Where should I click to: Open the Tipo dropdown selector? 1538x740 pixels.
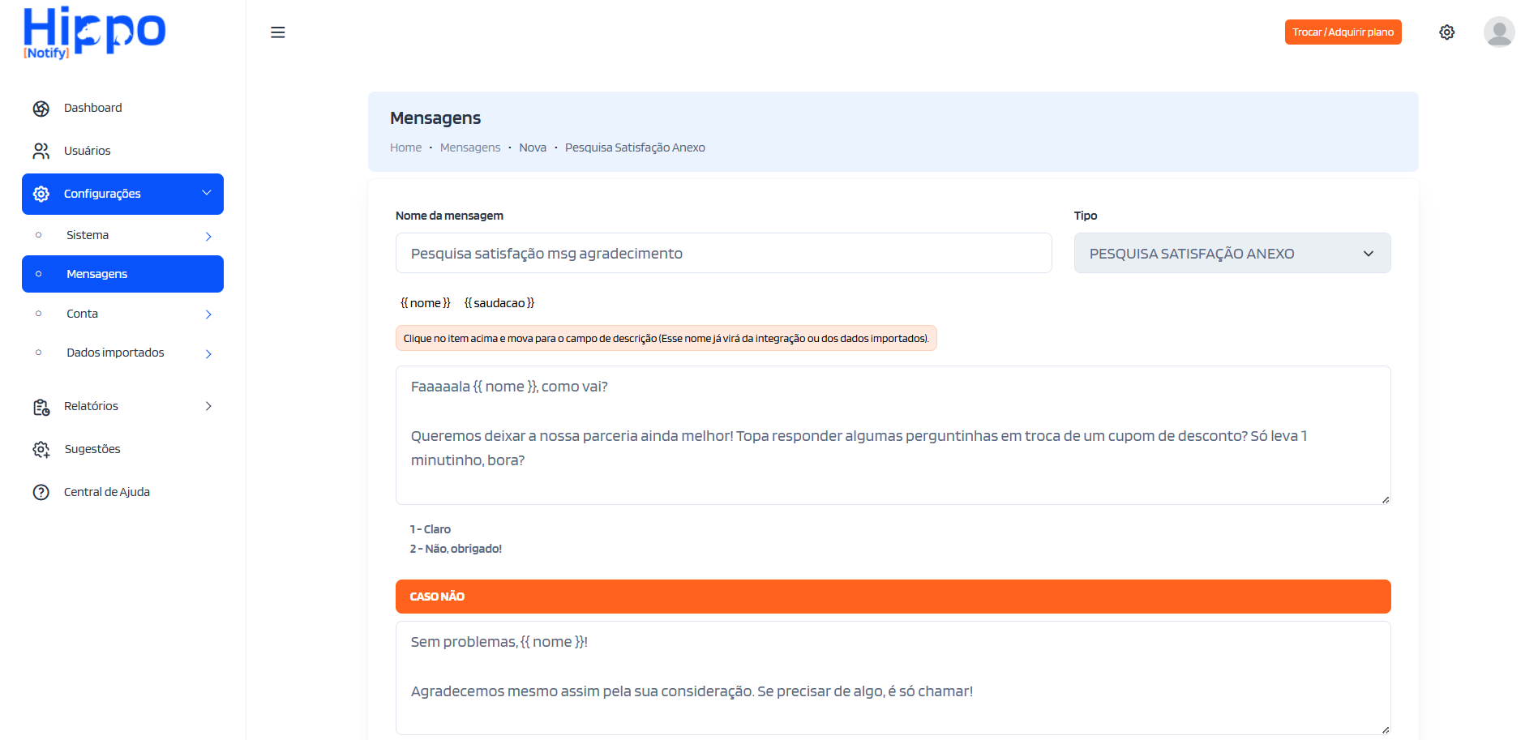(1232, 254)
